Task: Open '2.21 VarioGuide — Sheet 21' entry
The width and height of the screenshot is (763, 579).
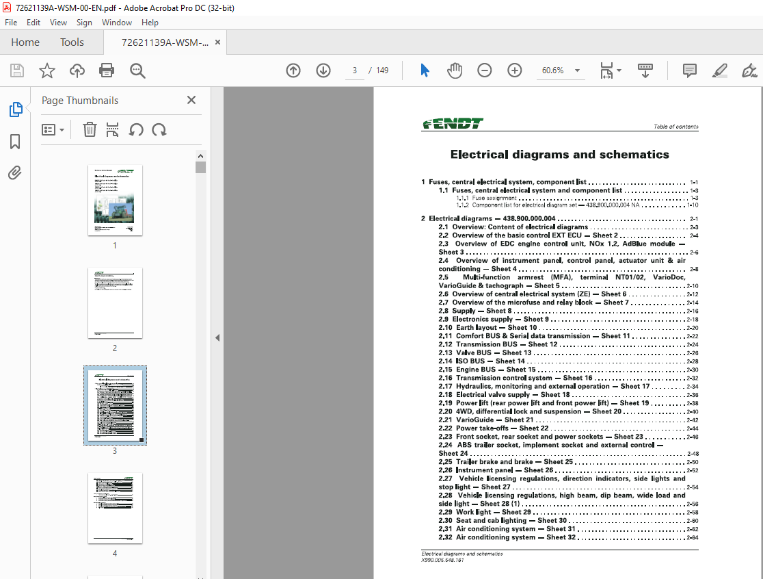Action: click(568, 420)
